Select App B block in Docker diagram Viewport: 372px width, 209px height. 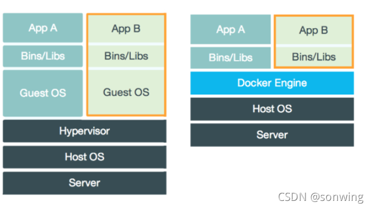click(x=314, y=30)
